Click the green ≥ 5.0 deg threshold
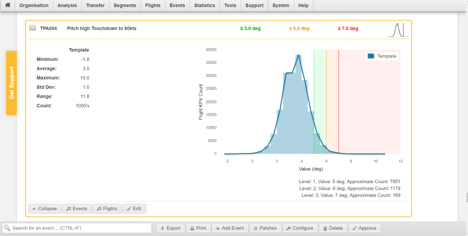Screen dimensions: 468x236 250,28
